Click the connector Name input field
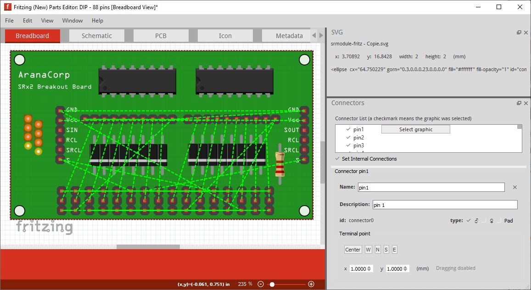 431,187
